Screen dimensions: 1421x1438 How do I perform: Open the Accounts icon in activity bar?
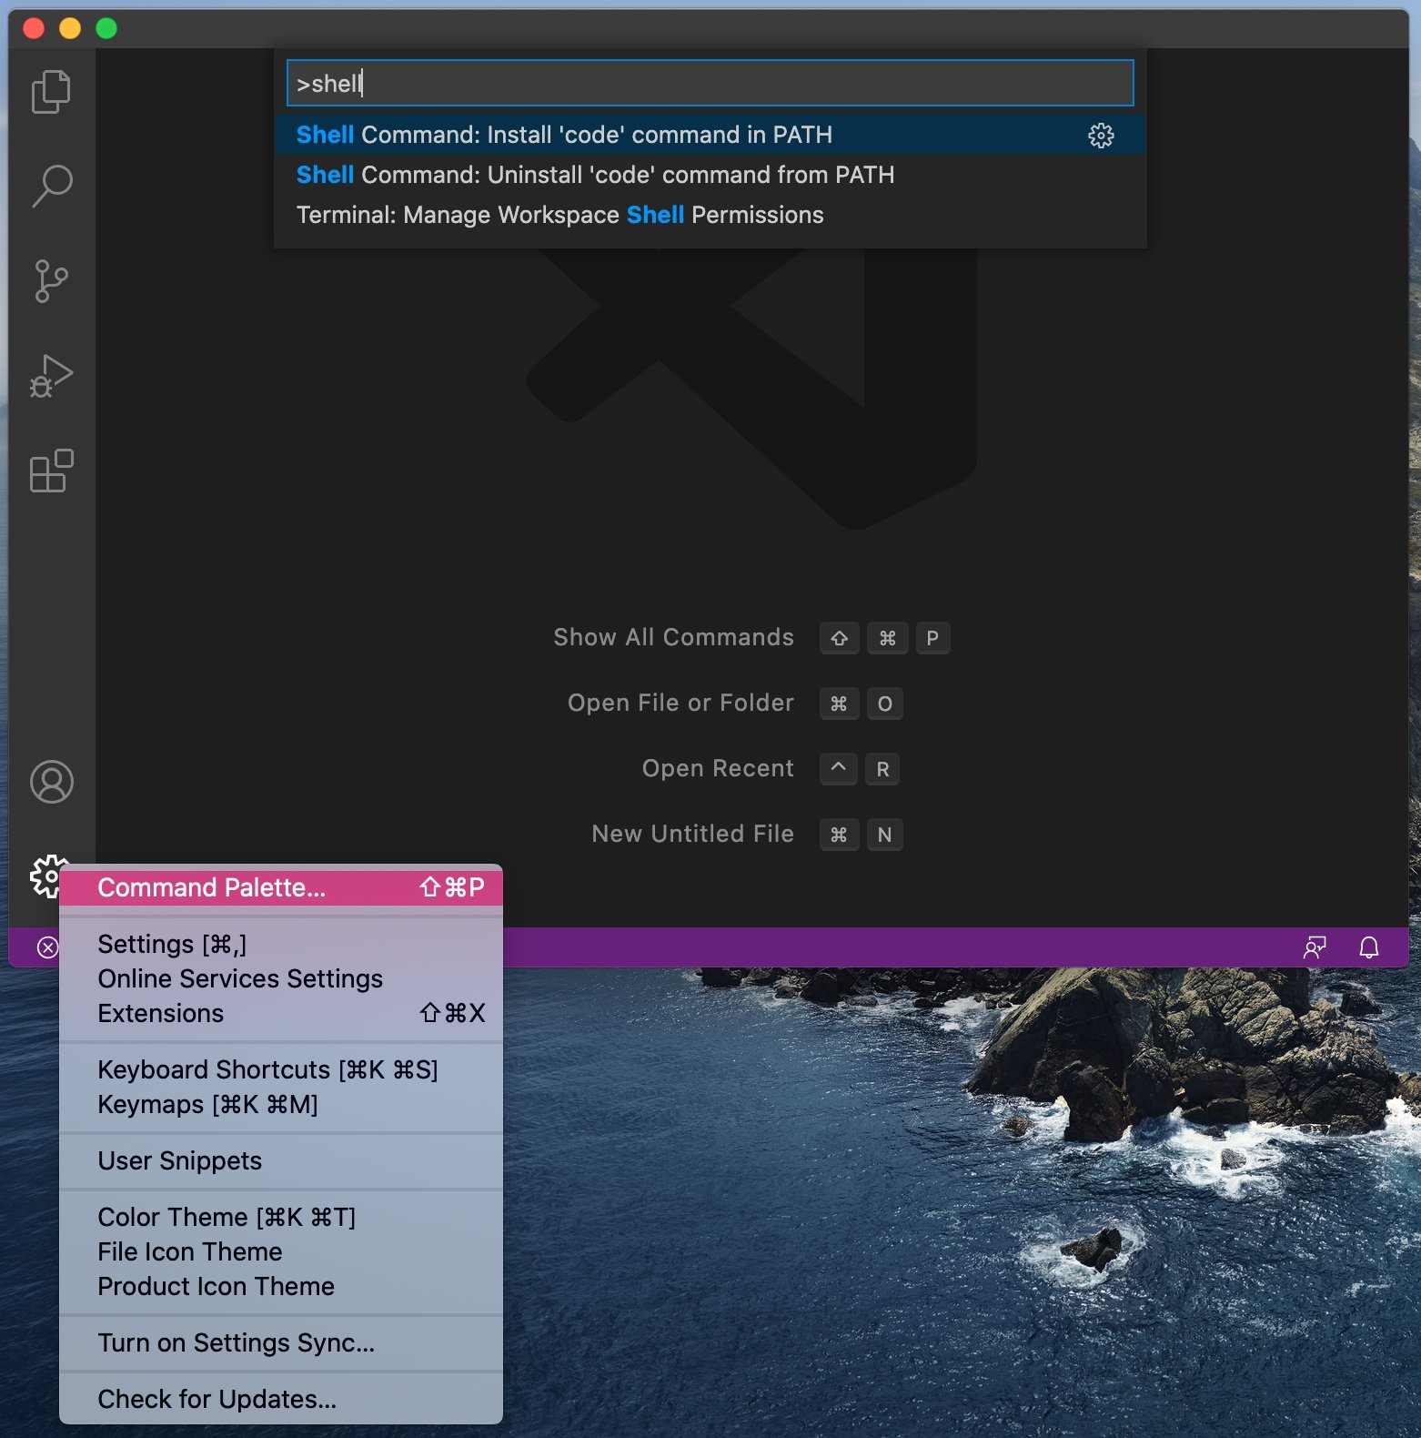52,782
